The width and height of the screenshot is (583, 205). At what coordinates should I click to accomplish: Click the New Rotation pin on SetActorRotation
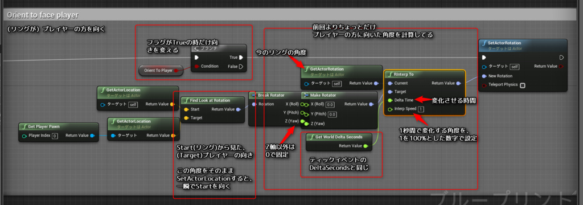point(484,76)
